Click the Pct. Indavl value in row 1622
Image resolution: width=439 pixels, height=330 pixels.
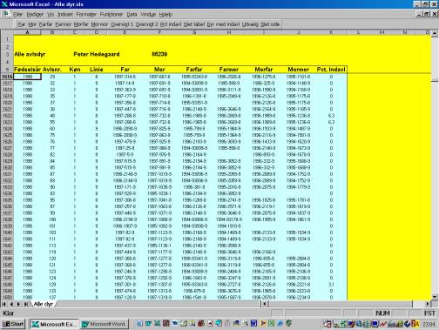tap(331, 116)
